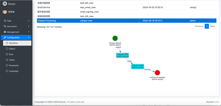The image size is (221, 106).
Task: Select the Cheque OCR workflow node
Action: tap(122, 55)
